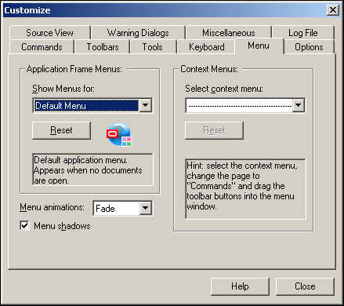This screenshot has height=306, width=344.
Task: Switch to the Commands tab
Action: pos(42,47)
